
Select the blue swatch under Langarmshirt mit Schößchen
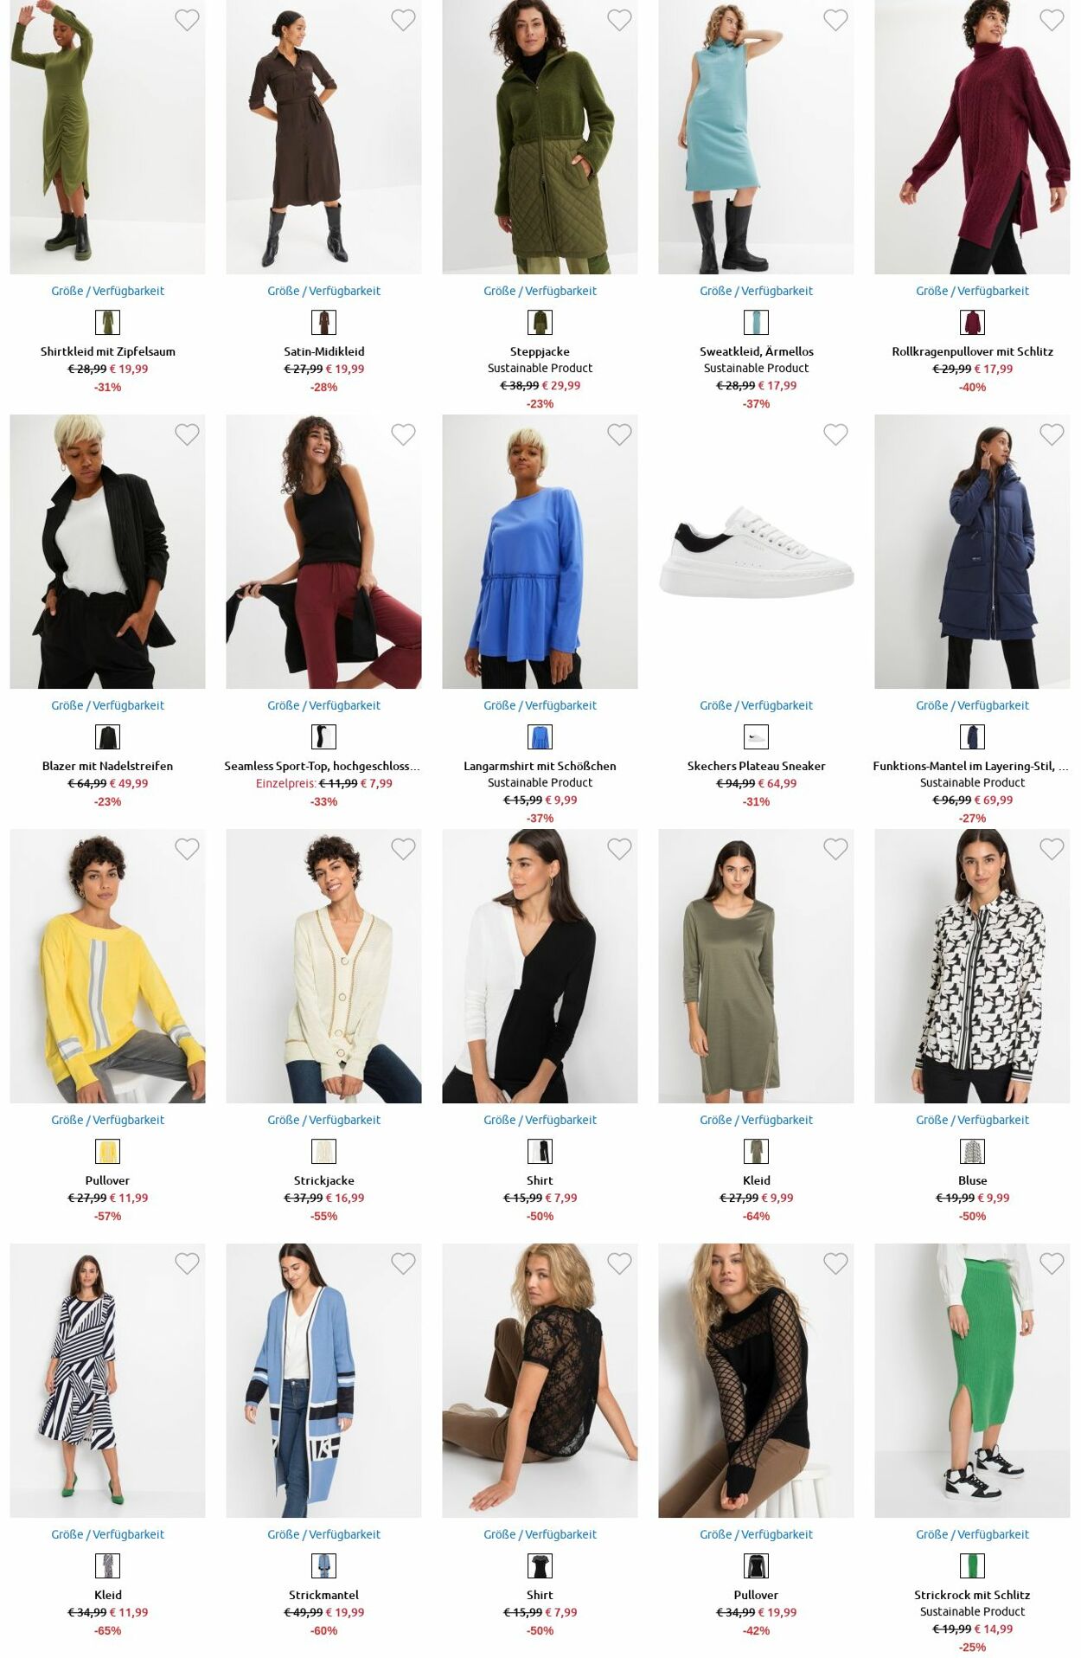tap(540, 736)
